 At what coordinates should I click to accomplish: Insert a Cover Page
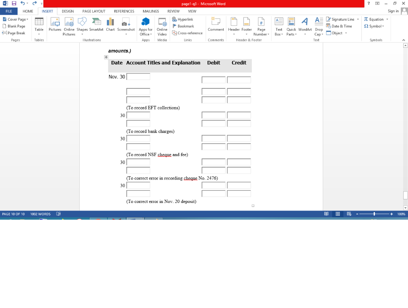coord(16,19)
